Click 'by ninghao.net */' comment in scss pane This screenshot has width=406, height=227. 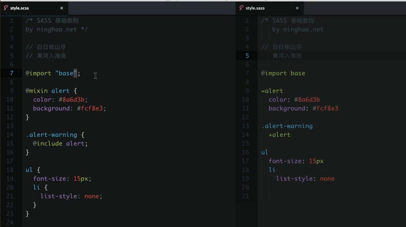(x=57, y=29)
